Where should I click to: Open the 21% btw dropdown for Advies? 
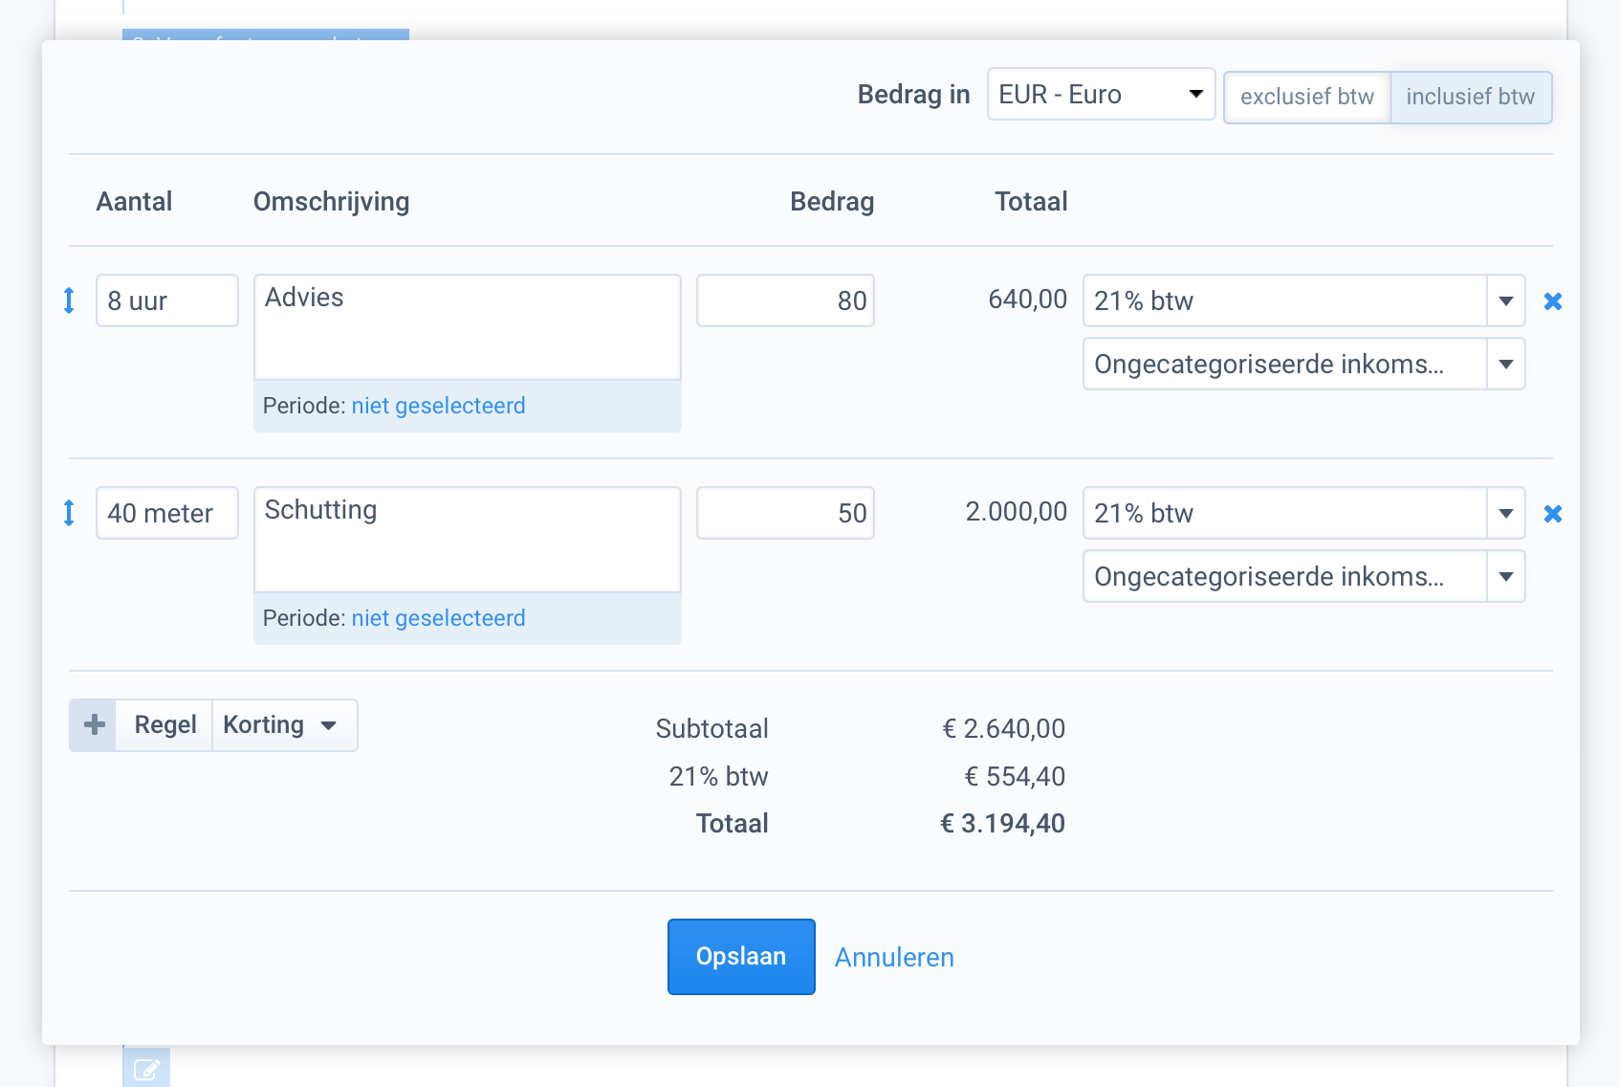coord(1505,301)
